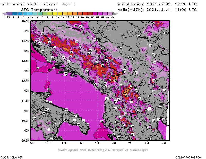The width and height of the screenshot is (206, 159).
Task: Click the '16' legend scale value
Action: coord(73,17)
